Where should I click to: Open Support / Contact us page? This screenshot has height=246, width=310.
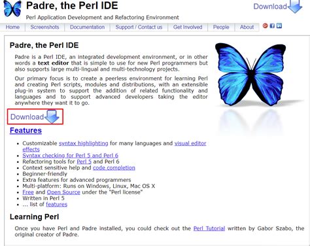(x=139, y=27)
